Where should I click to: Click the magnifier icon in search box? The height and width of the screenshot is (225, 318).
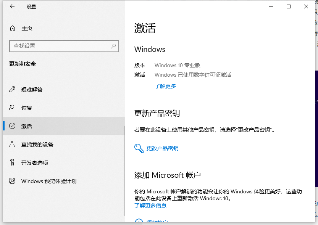coord(113,46)
